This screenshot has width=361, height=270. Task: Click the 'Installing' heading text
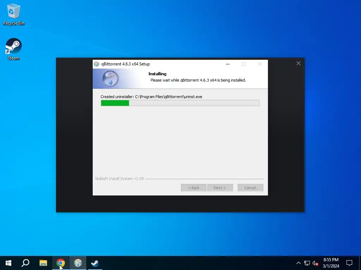click(158, 74)
